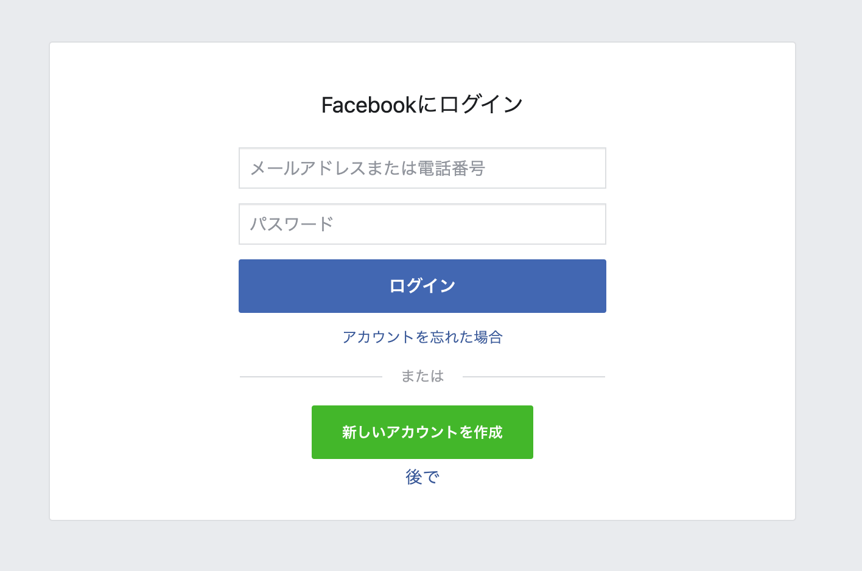Screen dimensions: 862x571
Task: Click the または divider label
Action: pos(422,376)
